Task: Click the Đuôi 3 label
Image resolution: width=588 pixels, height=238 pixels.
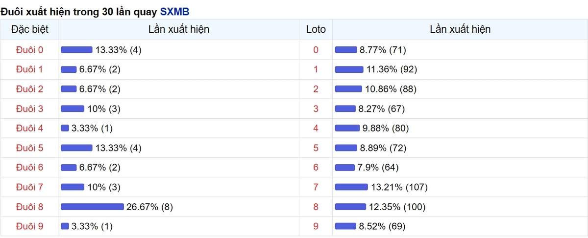Action: click(29, 108)
